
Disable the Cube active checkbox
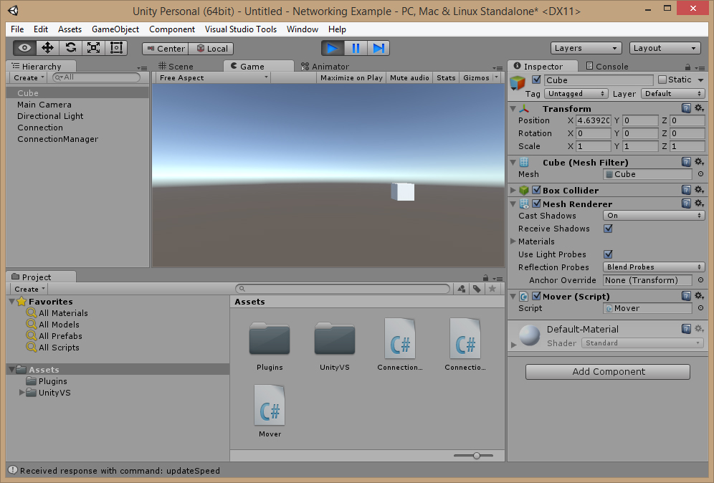click(536, 80)
